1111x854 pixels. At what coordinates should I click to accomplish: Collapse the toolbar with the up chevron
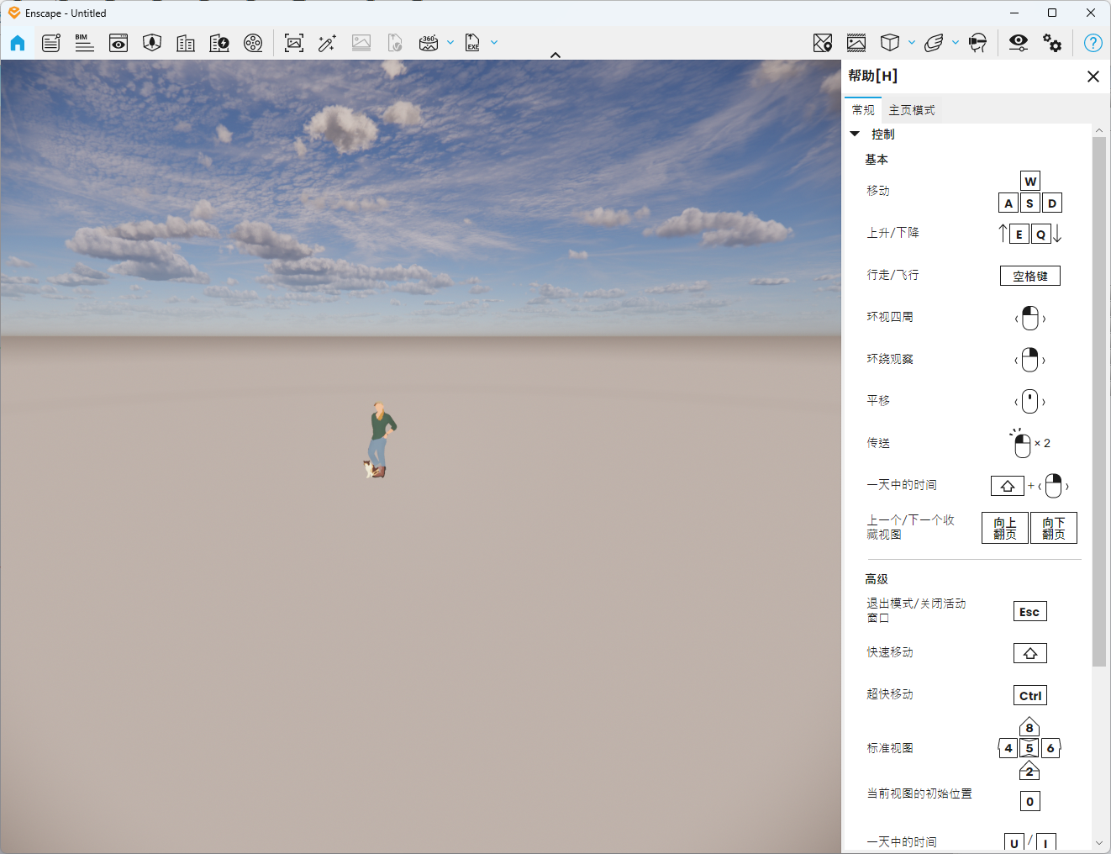(555, 55)
